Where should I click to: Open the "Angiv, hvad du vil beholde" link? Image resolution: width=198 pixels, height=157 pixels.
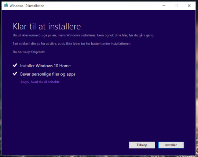pyautogui.click(x=40, y=82)
